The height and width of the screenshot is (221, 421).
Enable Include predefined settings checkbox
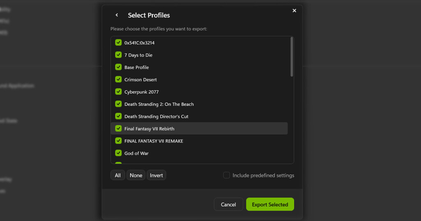pyautogui.click(x=227, y=175)
